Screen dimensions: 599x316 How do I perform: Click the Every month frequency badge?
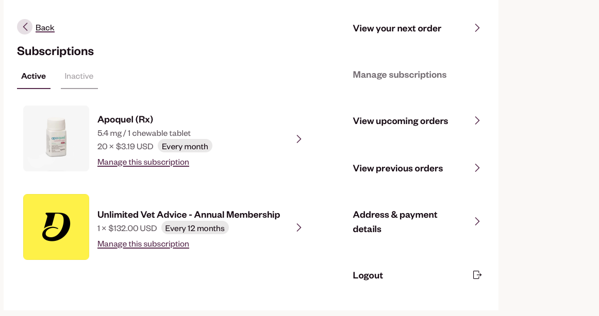pos(185,146)
